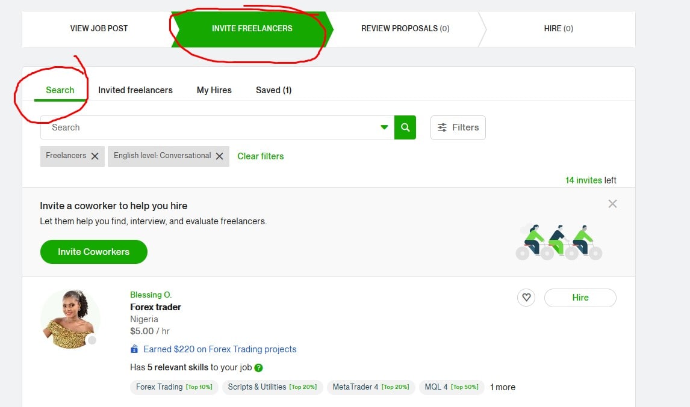Click the 14 invites link
The height and width of the screenshot is (407, 690).
pos(583,180)
